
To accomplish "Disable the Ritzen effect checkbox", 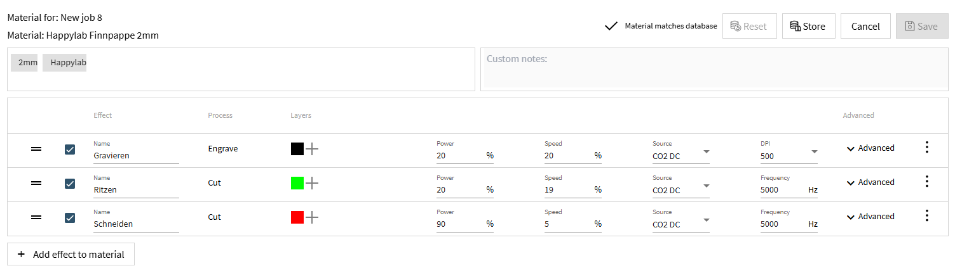I will pos(70,184).
